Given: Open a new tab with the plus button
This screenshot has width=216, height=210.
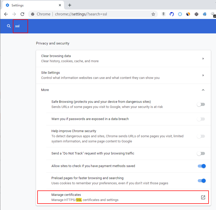Looking at the screenshot, I should 70,5.
